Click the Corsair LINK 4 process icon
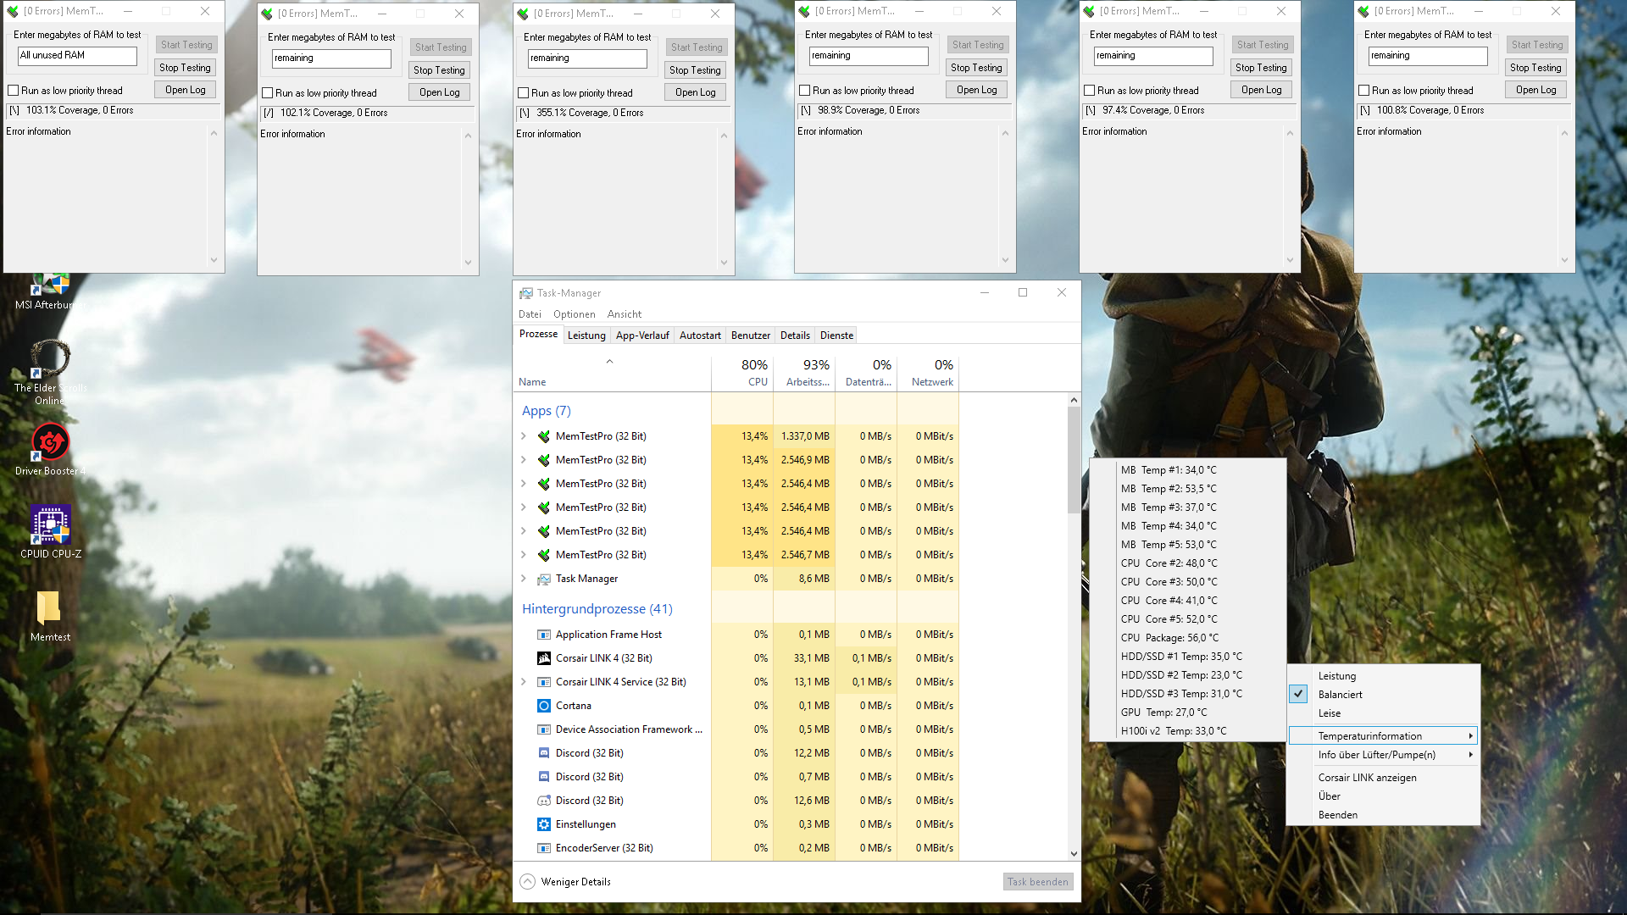This screenshot has width=1627, height=915. coord(544,658)
